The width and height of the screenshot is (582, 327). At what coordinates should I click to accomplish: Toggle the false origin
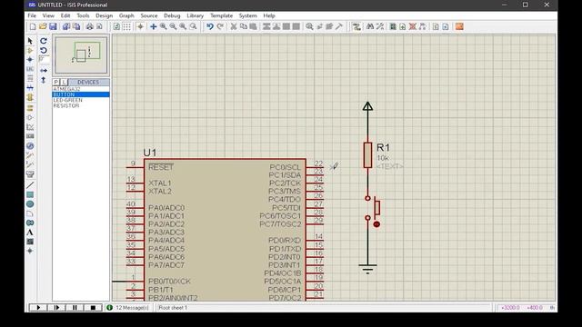tap(140, 26)
